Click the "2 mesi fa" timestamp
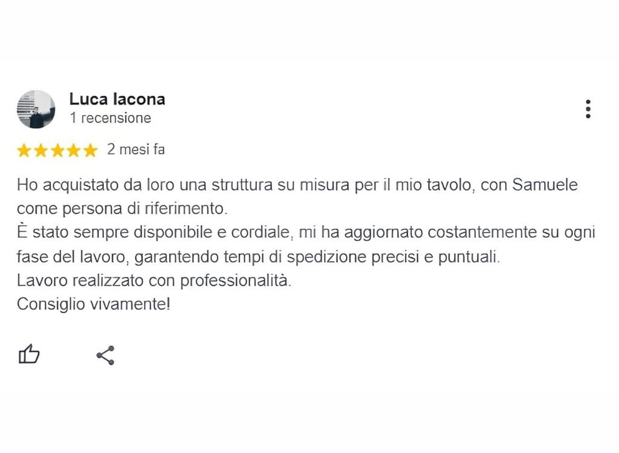Screen dimensions: 619x453 click(135, 149)
